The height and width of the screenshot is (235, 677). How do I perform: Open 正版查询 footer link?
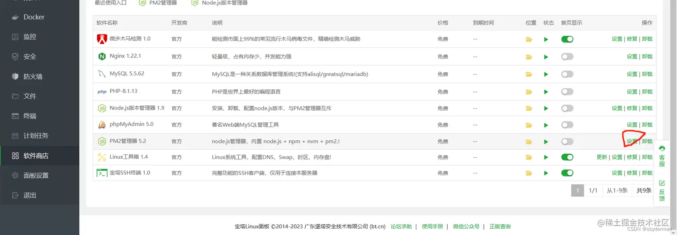(x=500, y=227)
